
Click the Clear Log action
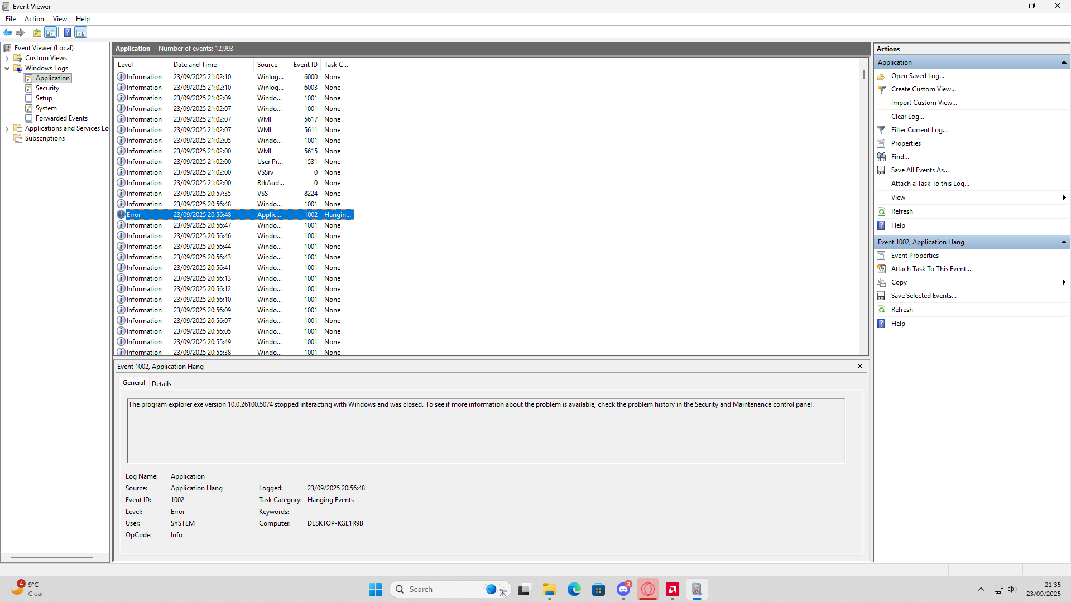pos(907,117)
